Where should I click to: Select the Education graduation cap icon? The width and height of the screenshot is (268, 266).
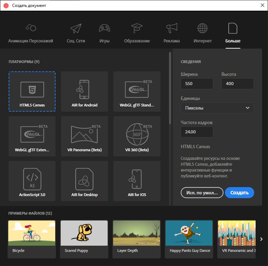137,28
